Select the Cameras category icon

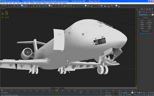pos(146,12)
